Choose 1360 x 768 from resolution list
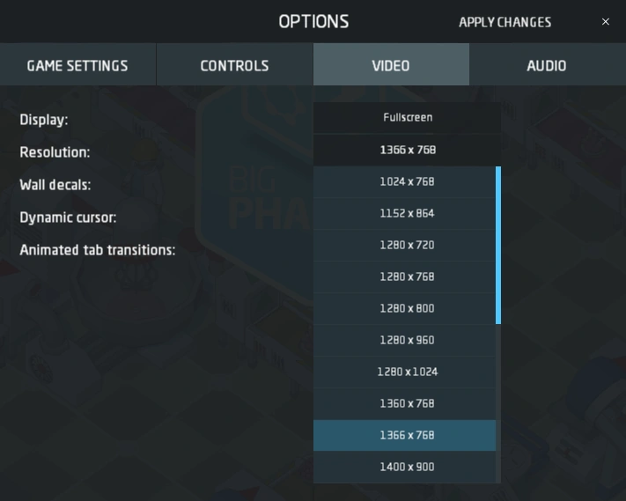Viewport: 626px width, 501px height. click(406, 404)
